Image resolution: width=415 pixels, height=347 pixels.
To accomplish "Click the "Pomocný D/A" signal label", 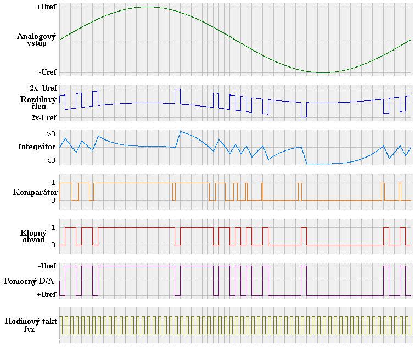I will [x=29, y=281].
